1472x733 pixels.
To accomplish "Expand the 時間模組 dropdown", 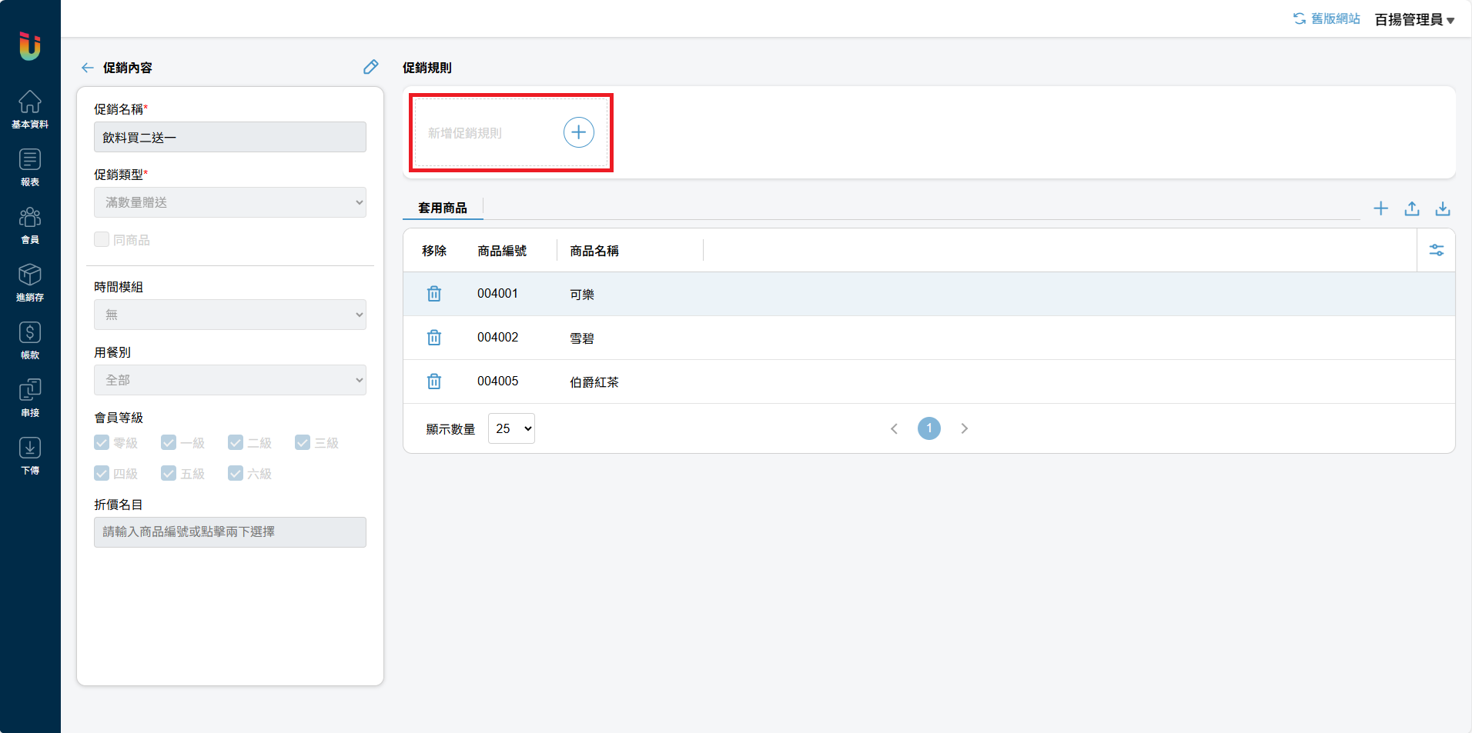I will tap(229, 315).
